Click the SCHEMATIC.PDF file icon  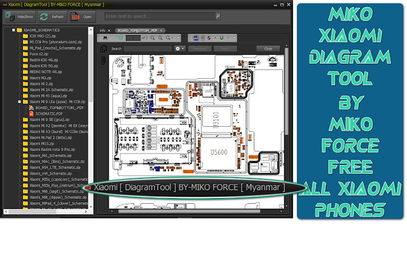click(x=31, y=114)
